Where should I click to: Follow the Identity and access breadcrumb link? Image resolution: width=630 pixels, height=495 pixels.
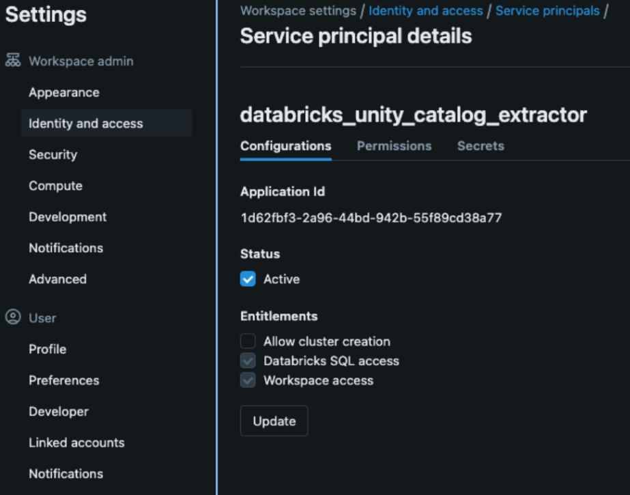425,11
